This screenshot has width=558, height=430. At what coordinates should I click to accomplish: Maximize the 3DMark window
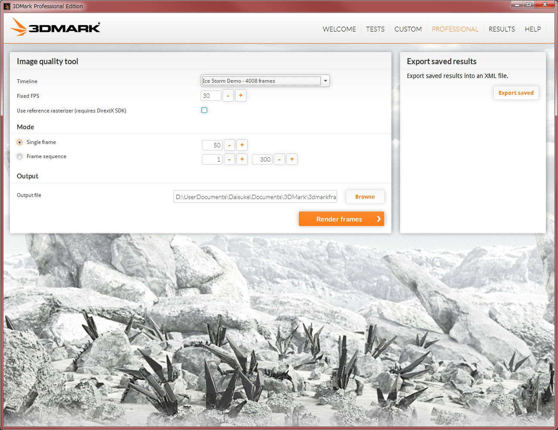click(x=529, y=5)
